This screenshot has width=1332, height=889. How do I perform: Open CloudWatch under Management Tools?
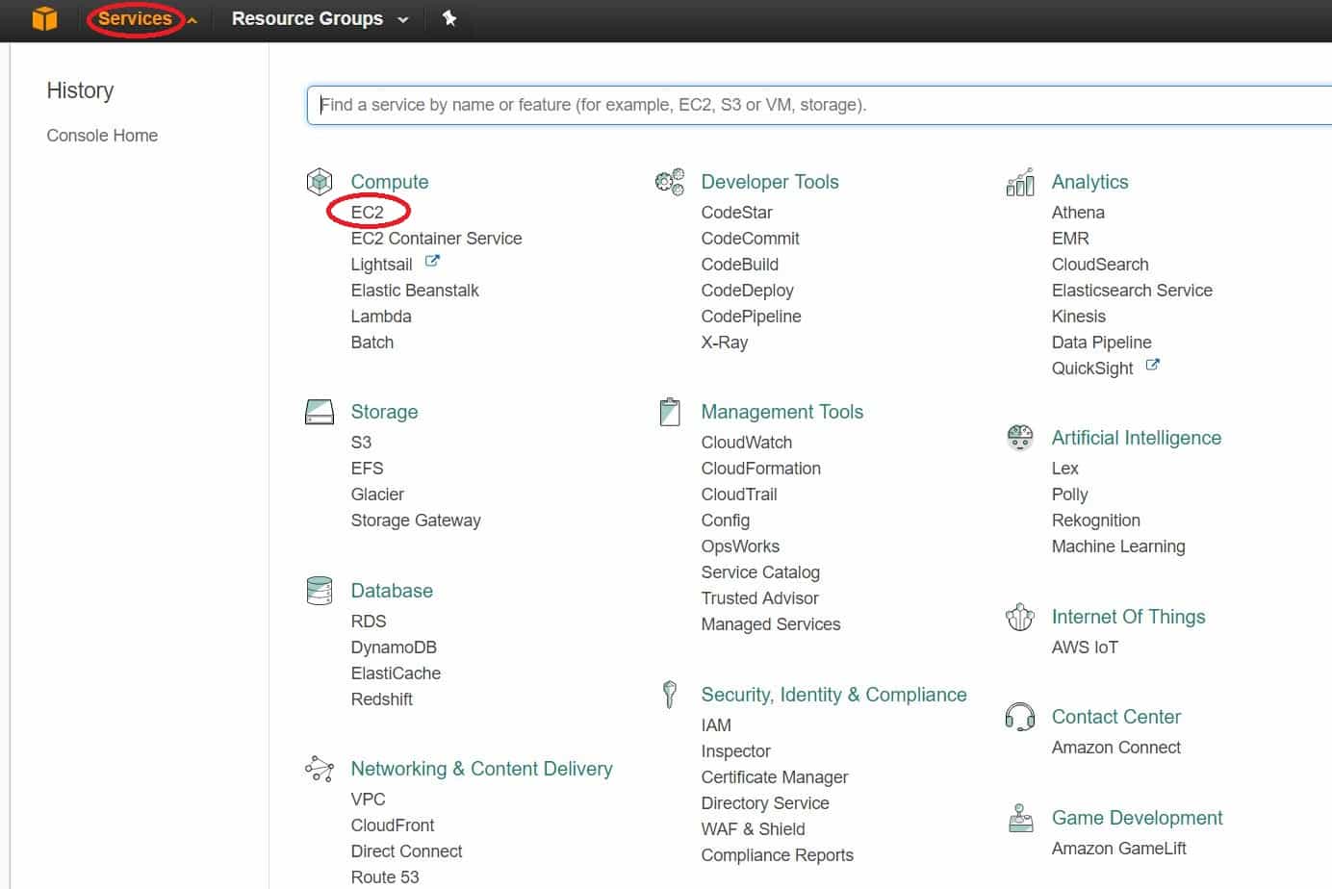(747, 443)
